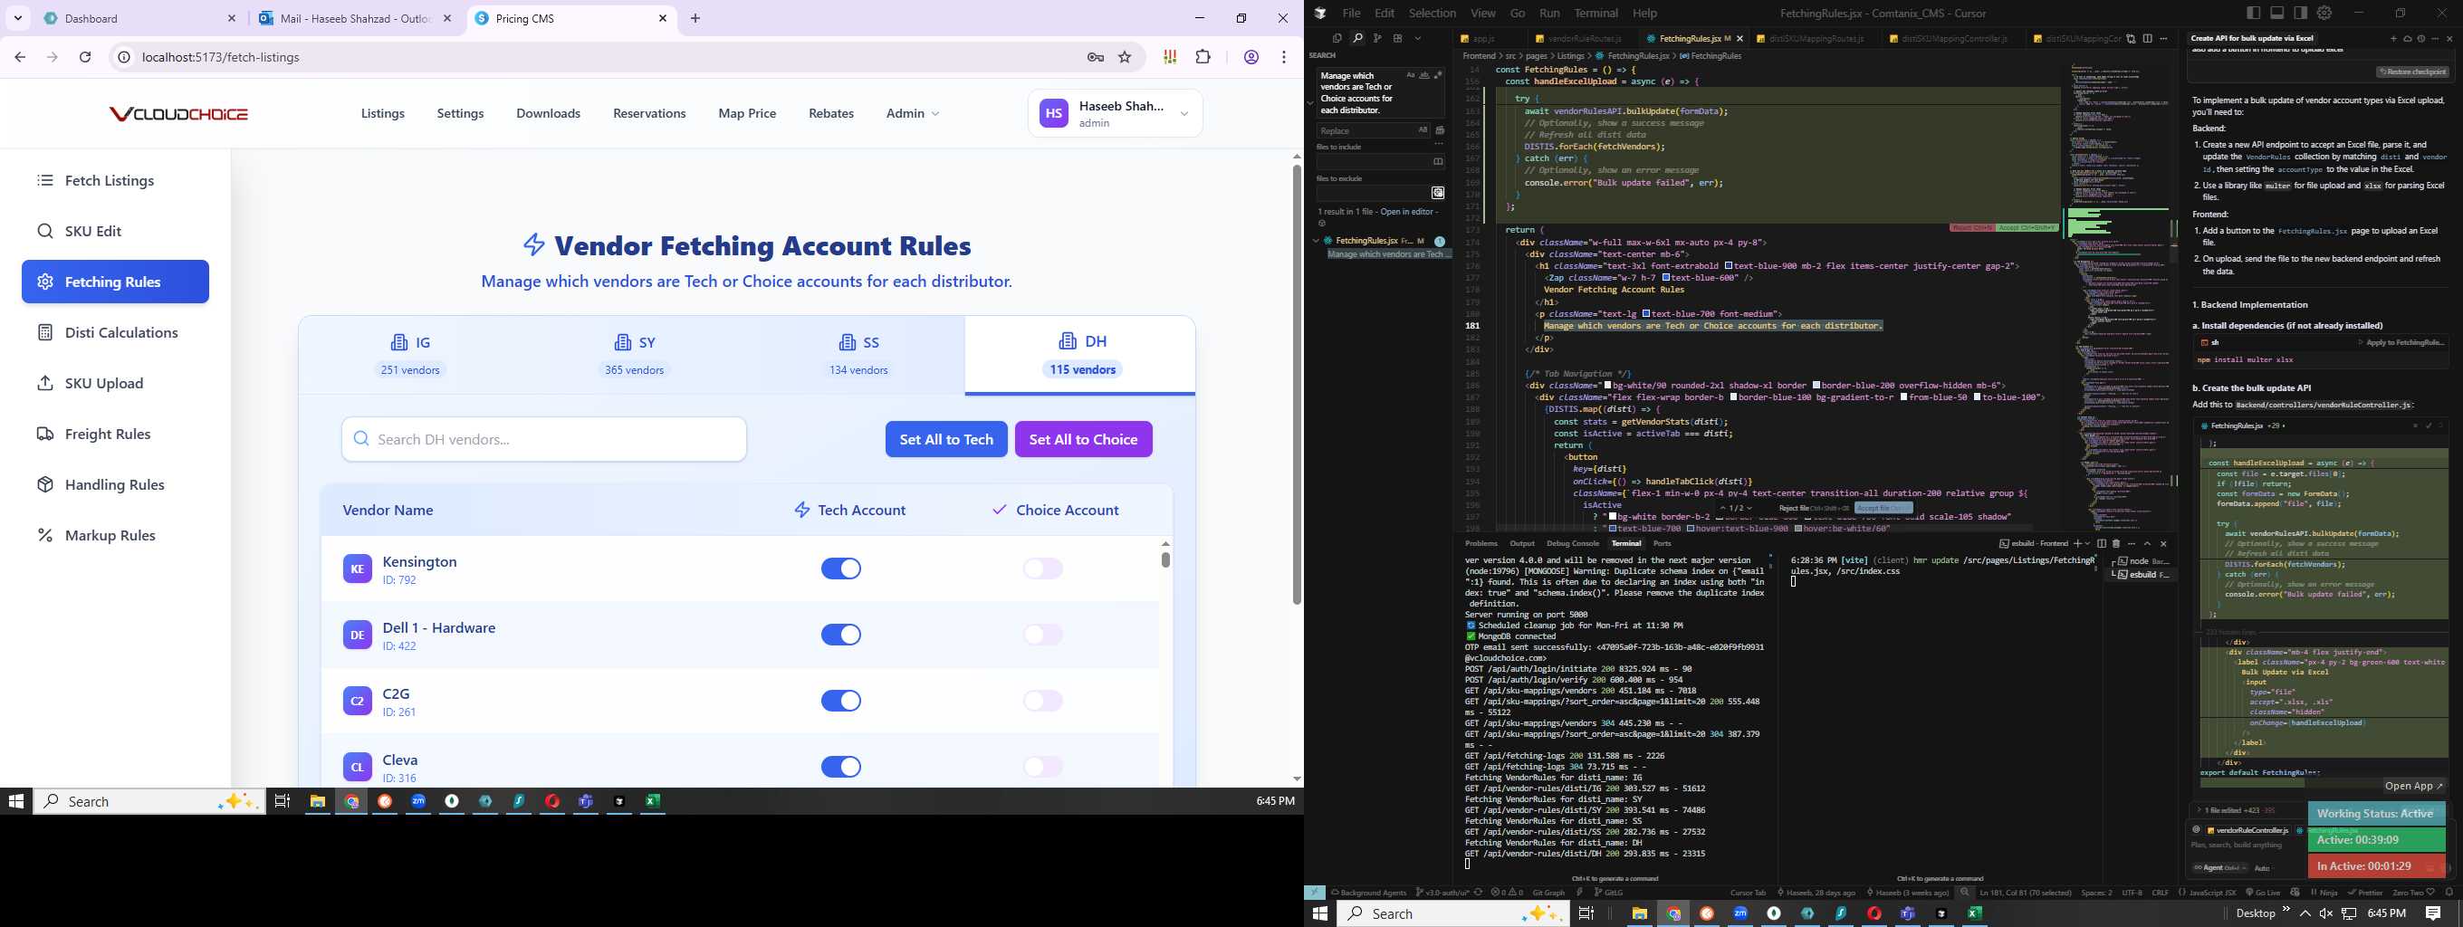
Task: Open Chrome tab search dropdown arrow
Action: click(18, 18)
